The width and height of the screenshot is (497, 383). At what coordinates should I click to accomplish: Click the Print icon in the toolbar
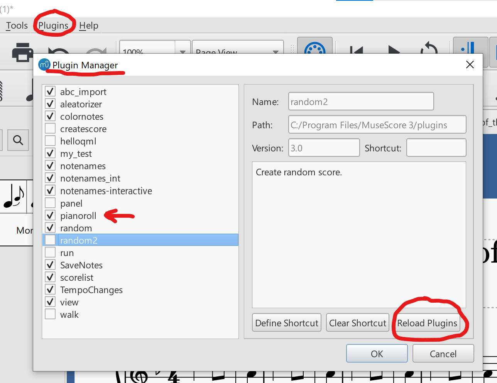(23, 52)
